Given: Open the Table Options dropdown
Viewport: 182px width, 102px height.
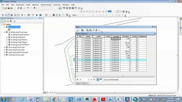Looking at the screenshot, I should coord(78,30).
